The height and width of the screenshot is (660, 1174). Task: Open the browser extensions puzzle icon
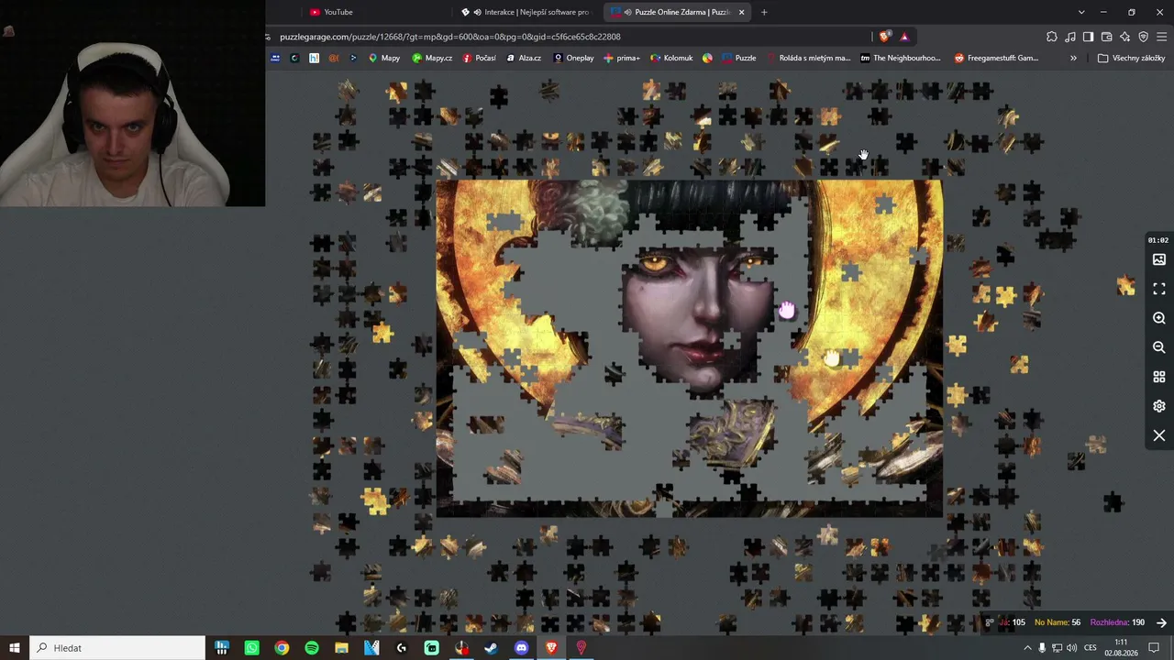point(1052,37)
